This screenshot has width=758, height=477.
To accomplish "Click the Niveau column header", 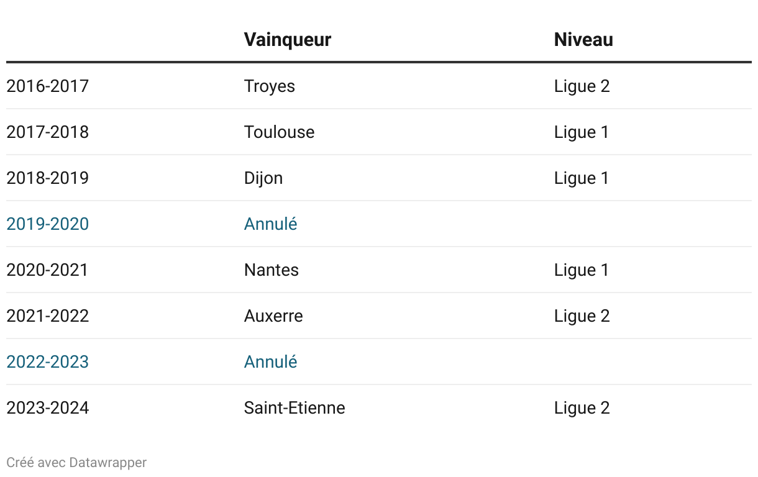I will tap(583, 40).
